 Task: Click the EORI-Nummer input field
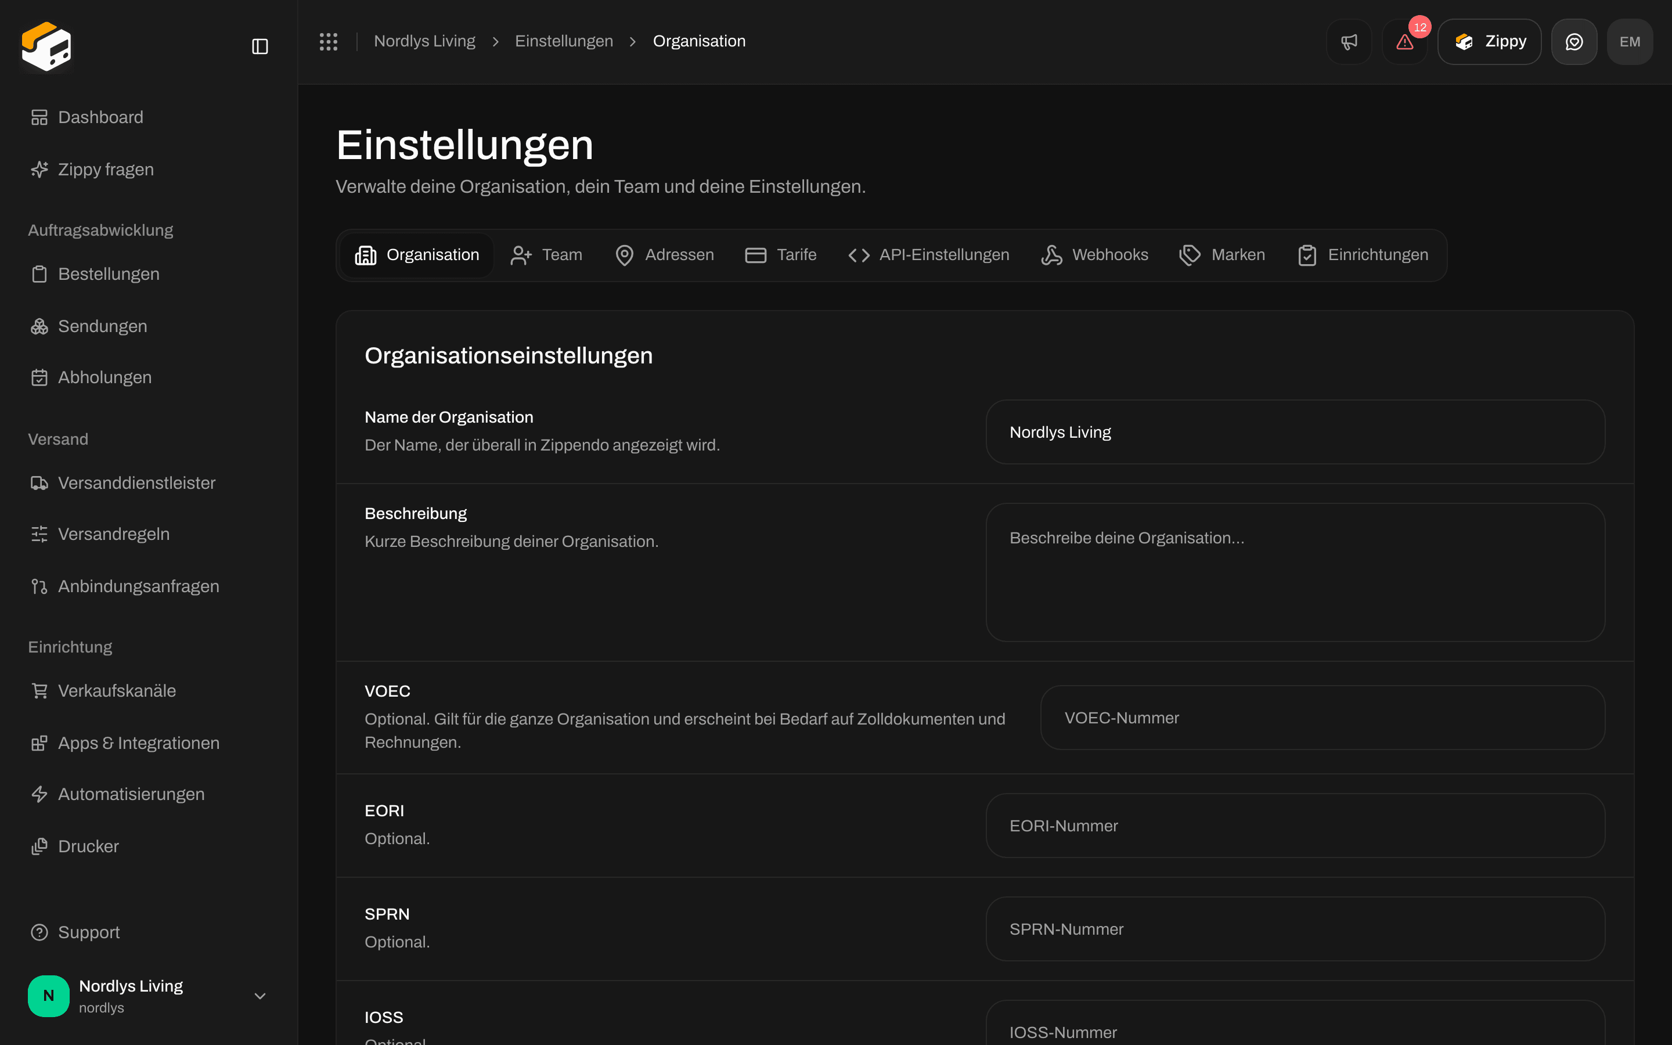[1295, 826]
